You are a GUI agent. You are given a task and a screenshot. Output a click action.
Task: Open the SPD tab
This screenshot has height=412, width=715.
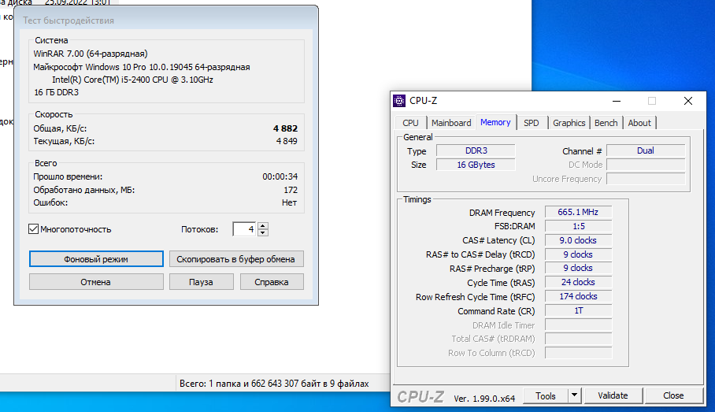tap(532, 123)
